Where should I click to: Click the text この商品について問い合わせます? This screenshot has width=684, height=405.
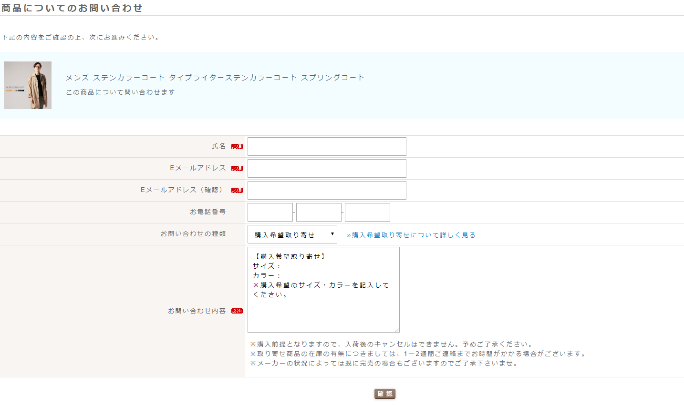120,92
